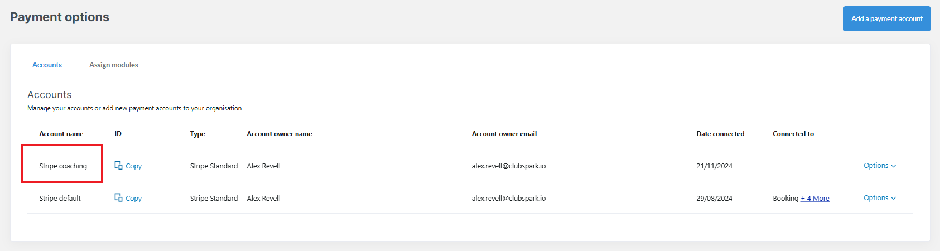The width and height of the screenshot is (940, 251).
Task: Select the Stripe coaching account name
Action: click(63, 166)
